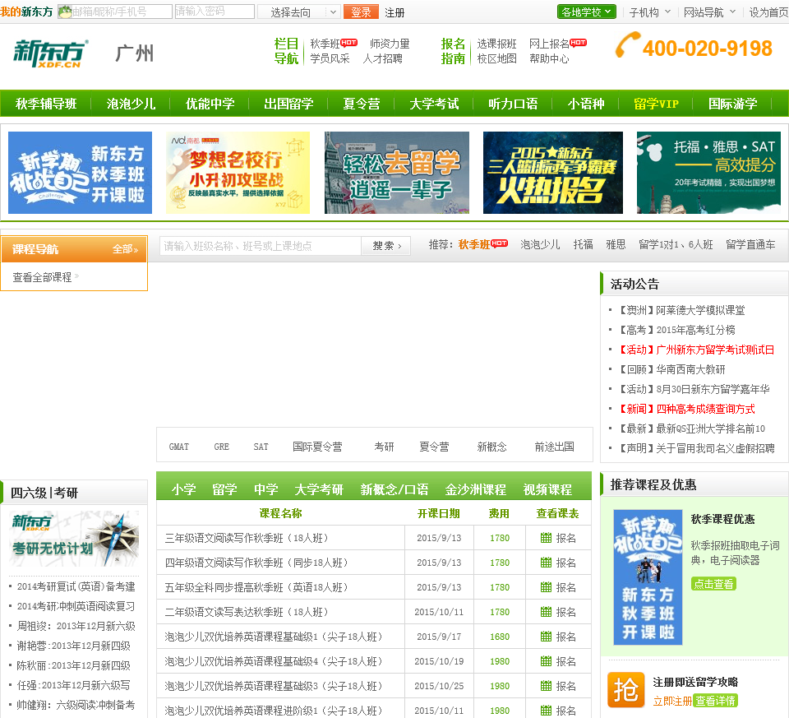Image resolution: width=789 pixels, height=718 pixels.
Task: Select the 视频课程 tab
Action: point(547,489)
